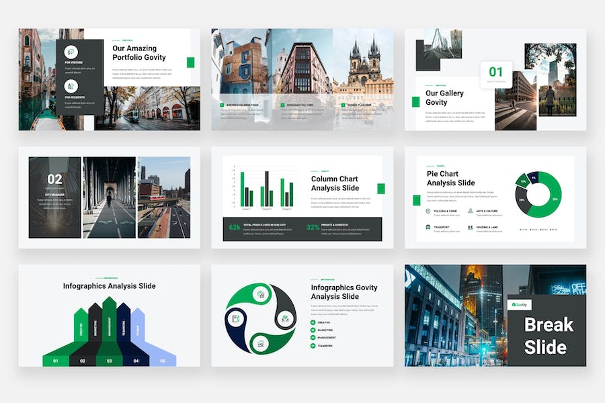Click the For Residents building icon
The width and height of the screenshot is (605, 403).
point(71,86)
